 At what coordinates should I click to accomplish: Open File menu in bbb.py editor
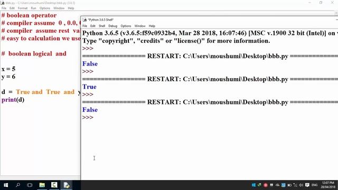4,8
